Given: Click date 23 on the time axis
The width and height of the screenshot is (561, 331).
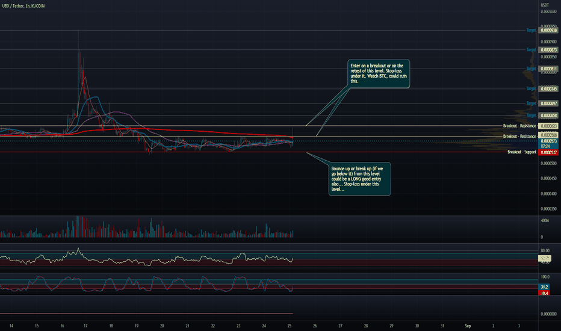Looking at the screenshot, I should point(238,326).
